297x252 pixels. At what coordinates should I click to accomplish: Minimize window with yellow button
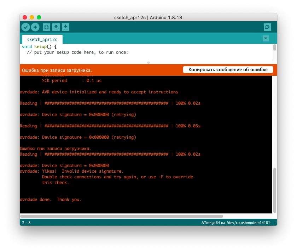(x=32, y=17)
